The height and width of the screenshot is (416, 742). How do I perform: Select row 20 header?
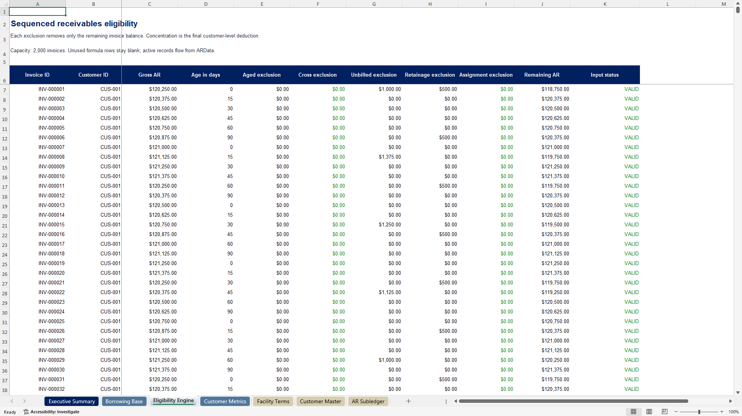(5, 216)
